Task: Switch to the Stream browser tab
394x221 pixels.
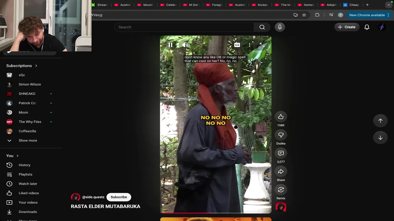Action: point(100,5)
